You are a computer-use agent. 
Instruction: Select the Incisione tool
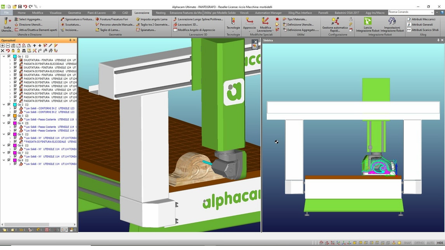click(71, 30)
